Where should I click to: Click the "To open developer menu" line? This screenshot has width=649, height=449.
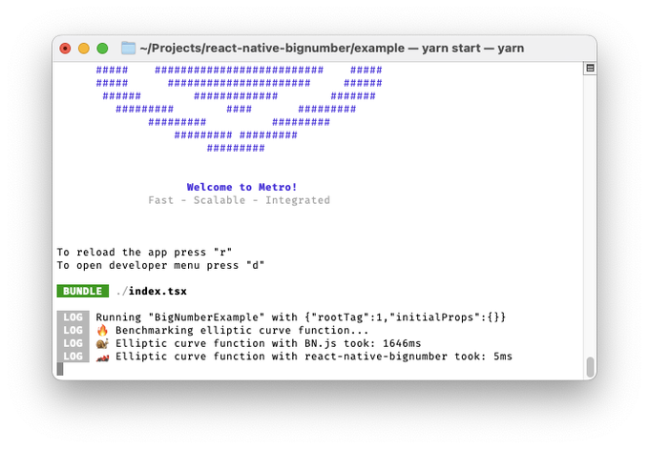(160, 265)
